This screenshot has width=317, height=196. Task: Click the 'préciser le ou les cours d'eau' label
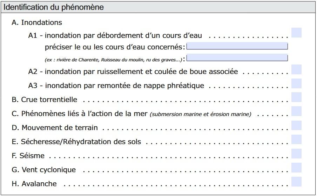(114, 47)
